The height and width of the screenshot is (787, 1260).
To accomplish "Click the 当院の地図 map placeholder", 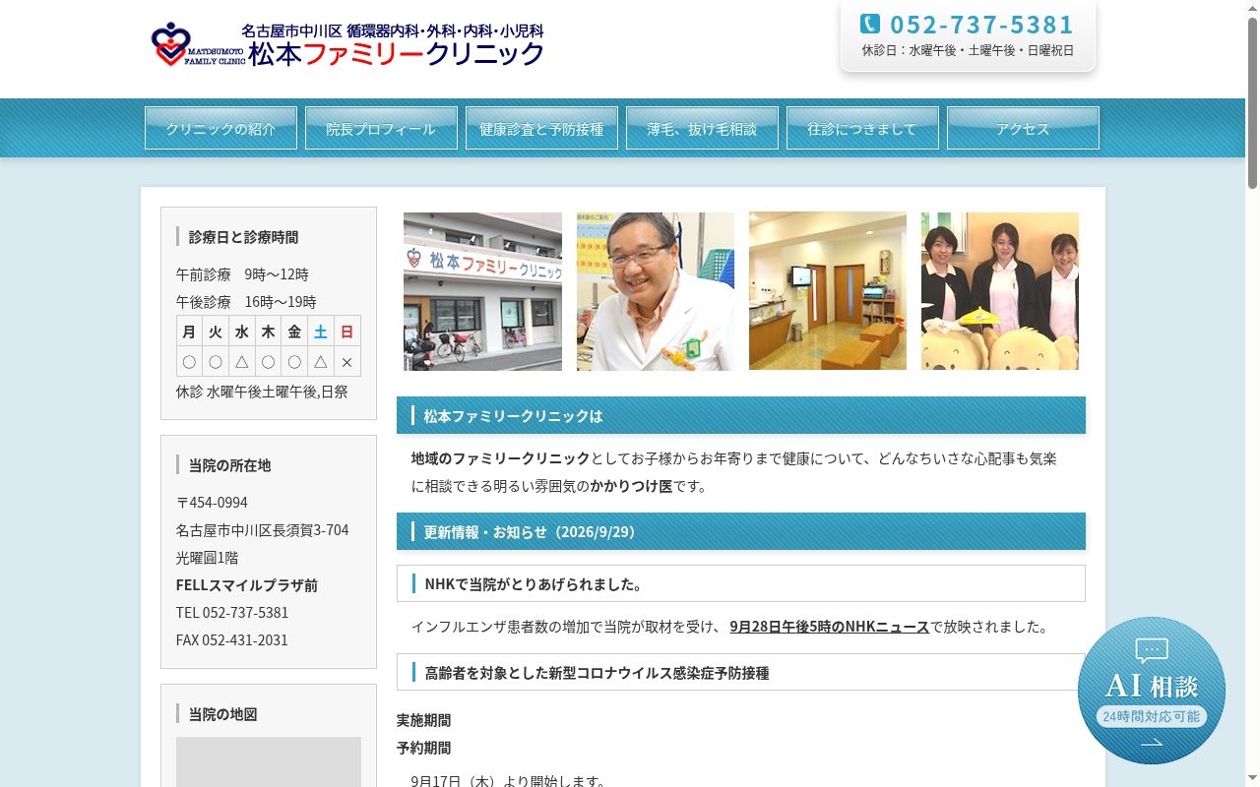I will click(269, 761).
